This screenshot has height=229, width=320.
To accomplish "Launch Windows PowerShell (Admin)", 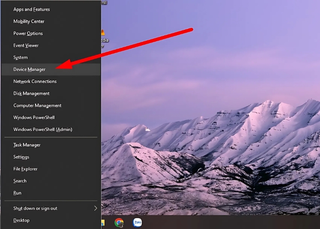I will click(43, 130).
